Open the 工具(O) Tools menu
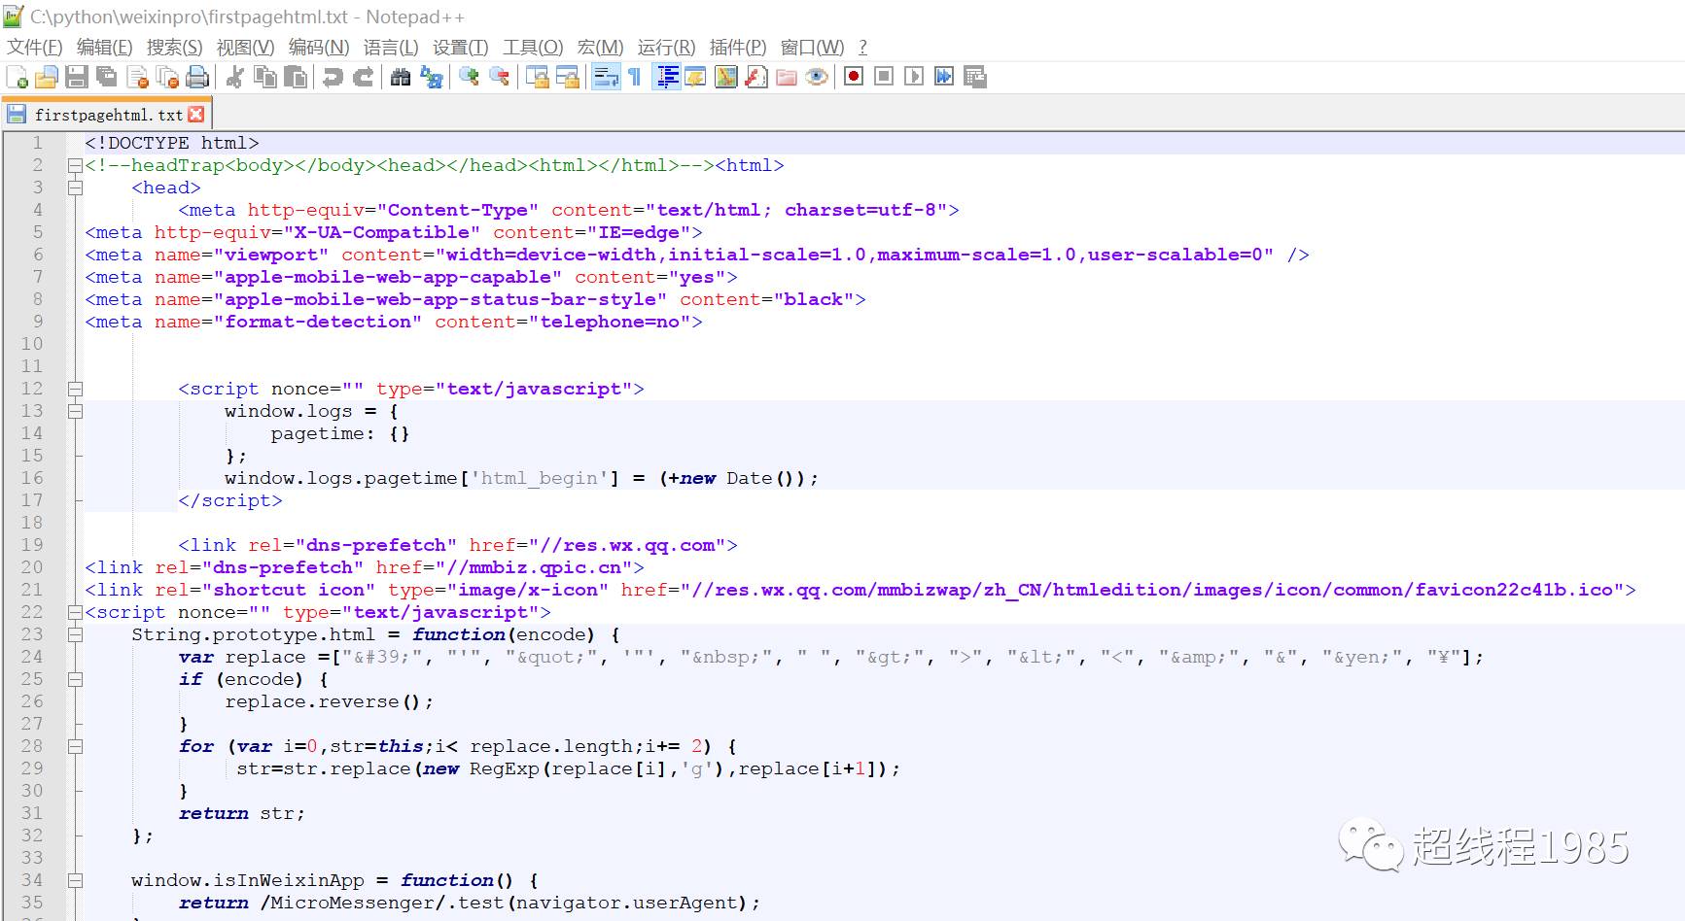Screen dimensions: 1685x921 click(533, 47)
